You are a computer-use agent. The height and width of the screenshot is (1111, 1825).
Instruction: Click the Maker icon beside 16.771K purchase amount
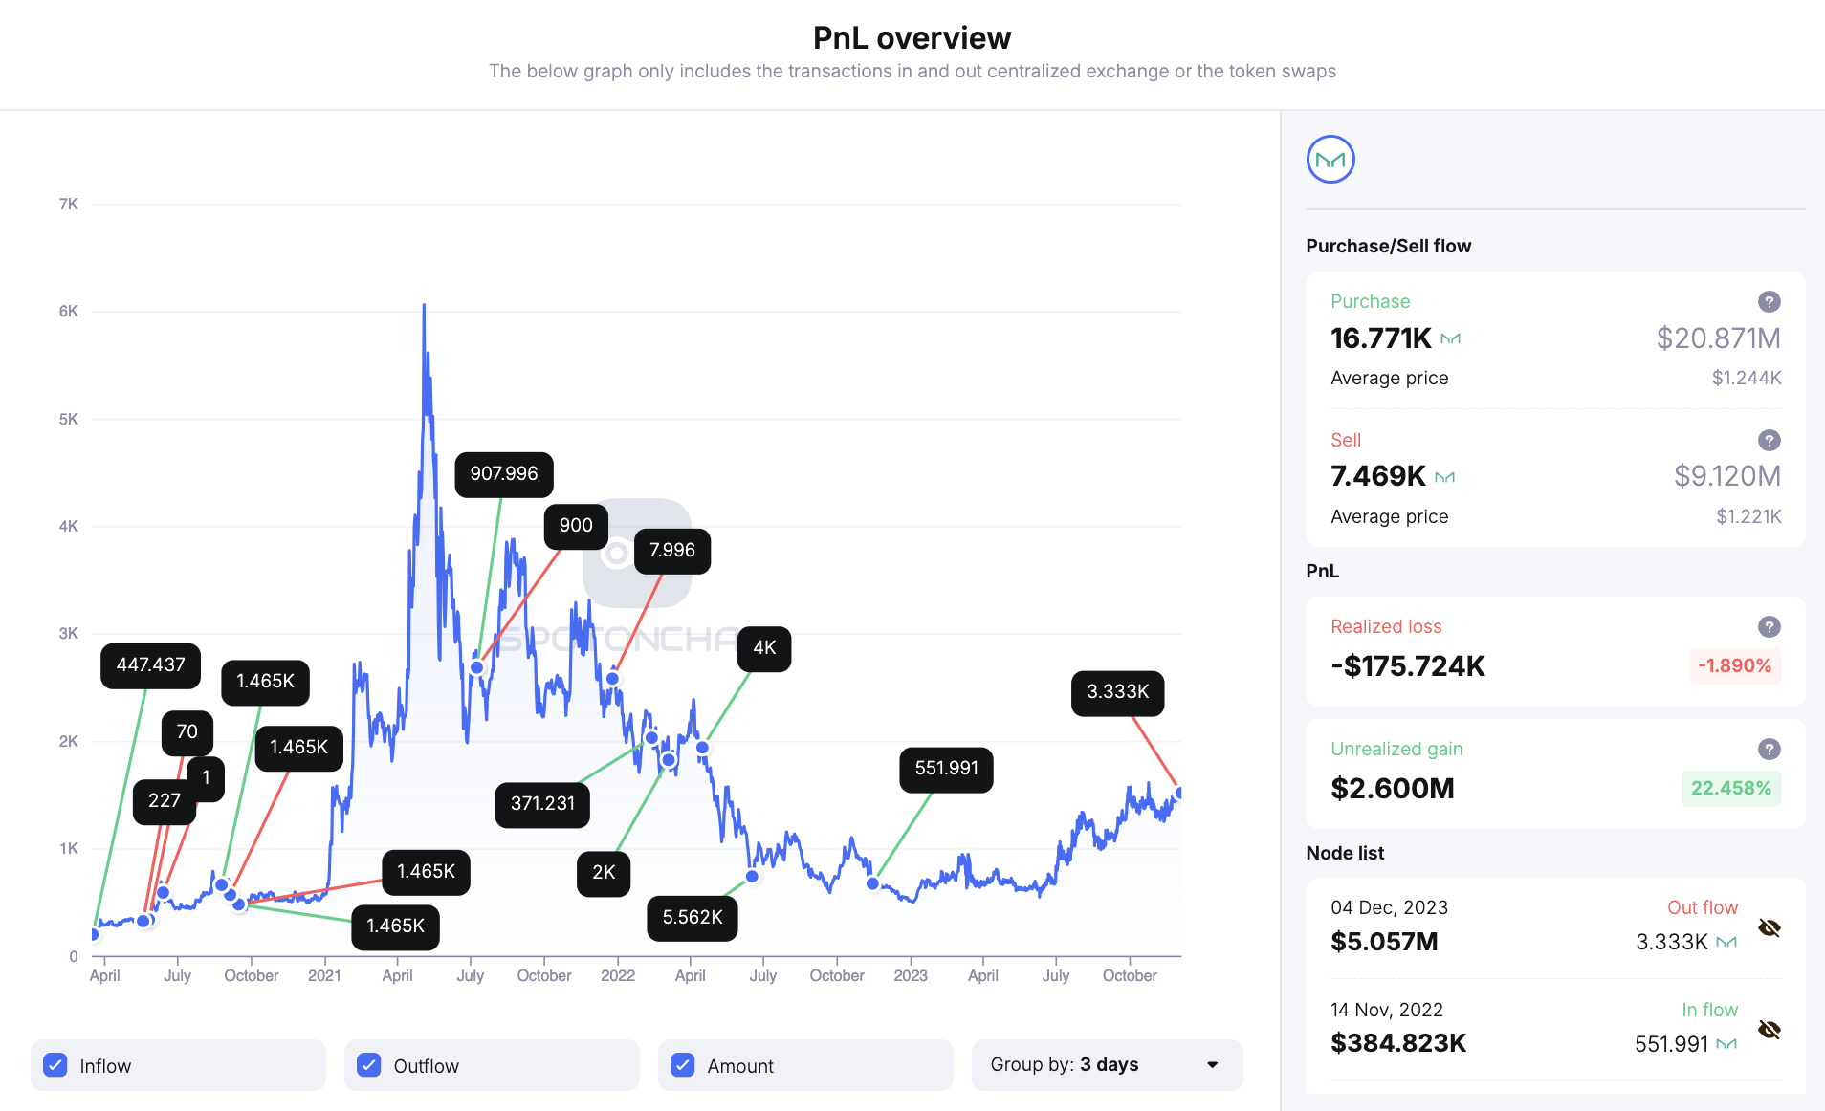[x=1450, y=338]
